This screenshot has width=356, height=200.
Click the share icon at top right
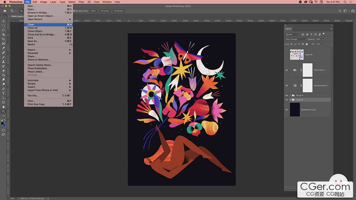pos(353,11)
